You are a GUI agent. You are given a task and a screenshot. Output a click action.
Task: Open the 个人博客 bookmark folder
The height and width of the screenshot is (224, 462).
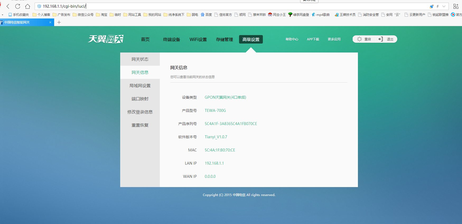(41, 15)
